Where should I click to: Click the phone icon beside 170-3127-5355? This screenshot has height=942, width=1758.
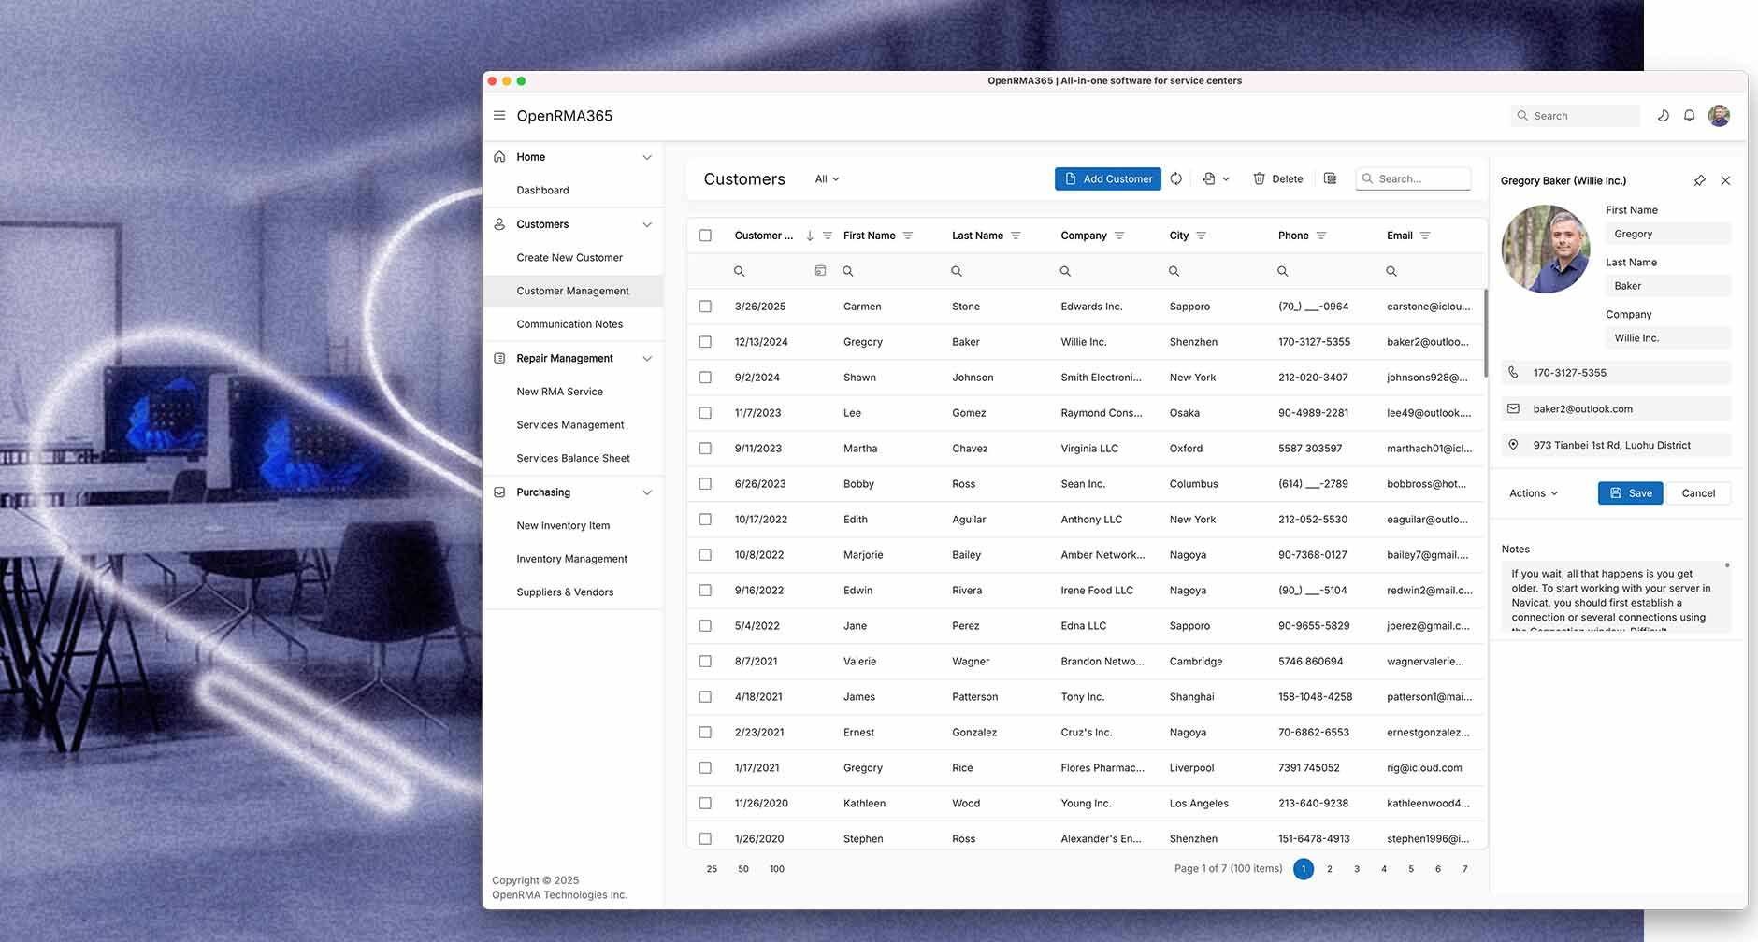1513,372
